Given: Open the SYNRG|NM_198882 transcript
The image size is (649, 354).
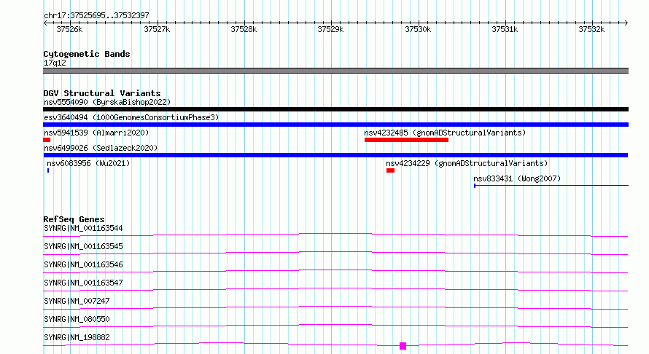Looking at the screenshot, I should click(x=77, y=337).
